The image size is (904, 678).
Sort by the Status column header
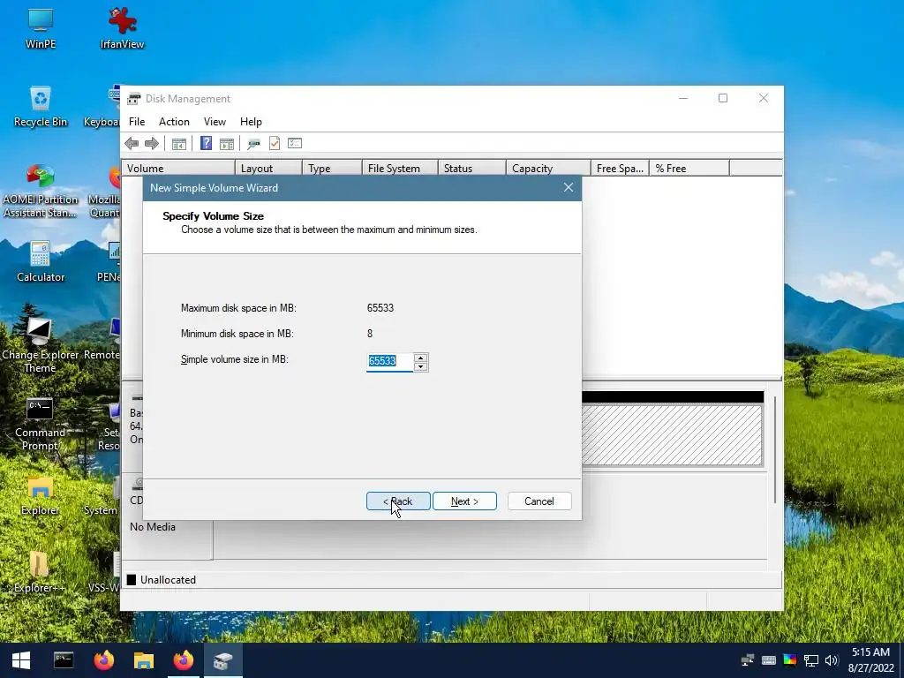click(471, 169)
